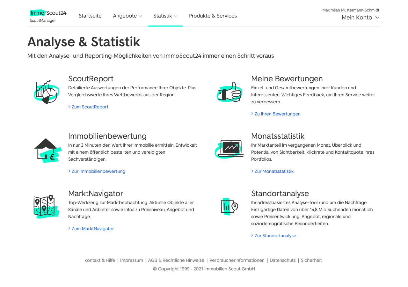Expand the Angebote dropdown menu
The width and height of the screenshot is (408, 287).
coord(127,16)
